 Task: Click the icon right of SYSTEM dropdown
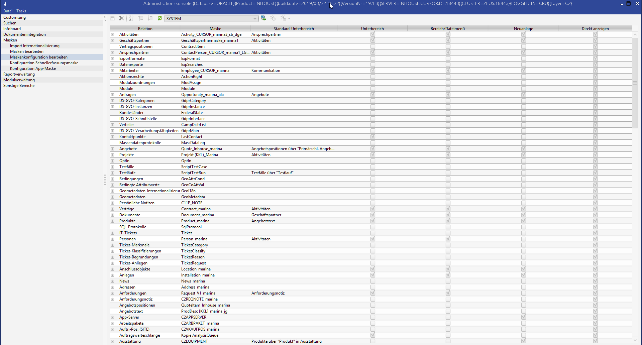pyautogui.click(x=263, y=18)
